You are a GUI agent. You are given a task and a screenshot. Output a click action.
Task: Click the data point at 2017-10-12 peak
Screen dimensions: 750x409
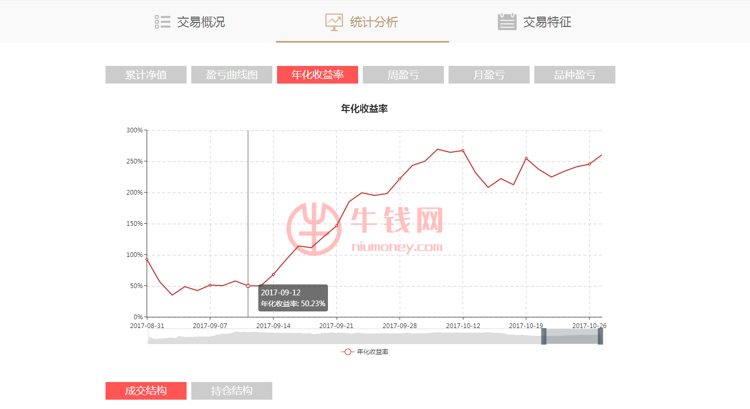pos(463,151)
